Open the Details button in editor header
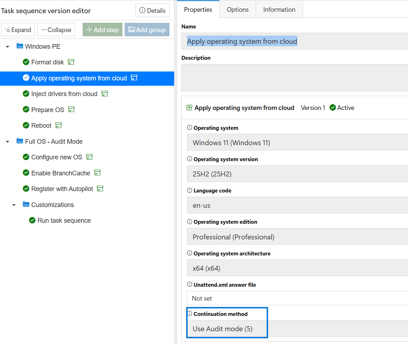This screenshot has width=408, height=344. pos(152,10)
